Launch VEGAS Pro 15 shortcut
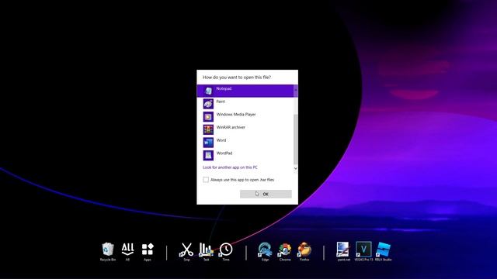This screenshot has width=497, height=279. 363,252
